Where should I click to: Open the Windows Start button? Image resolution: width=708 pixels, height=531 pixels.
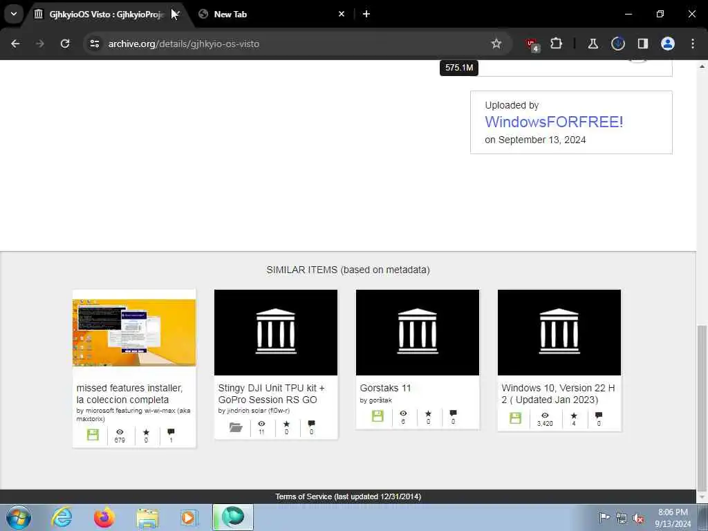pos(19,517)
